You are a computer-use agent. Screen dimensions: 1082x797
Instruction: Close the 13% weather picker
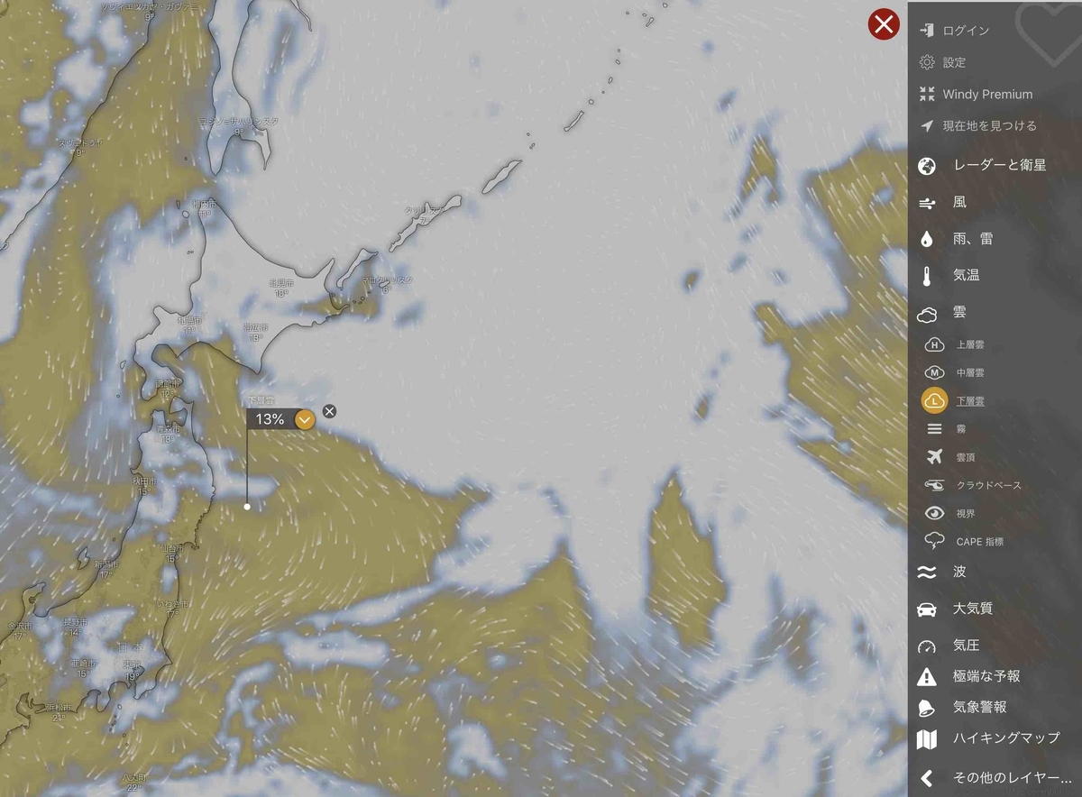329,412
